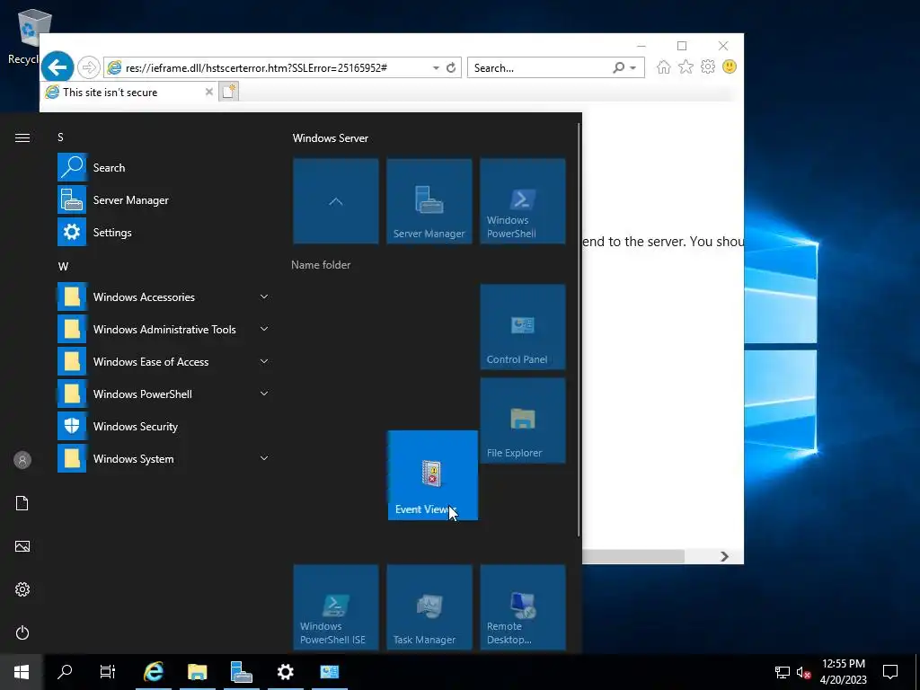
Task: Click the Name folder label
Action: pyautogui.click(x=321, y=265)
